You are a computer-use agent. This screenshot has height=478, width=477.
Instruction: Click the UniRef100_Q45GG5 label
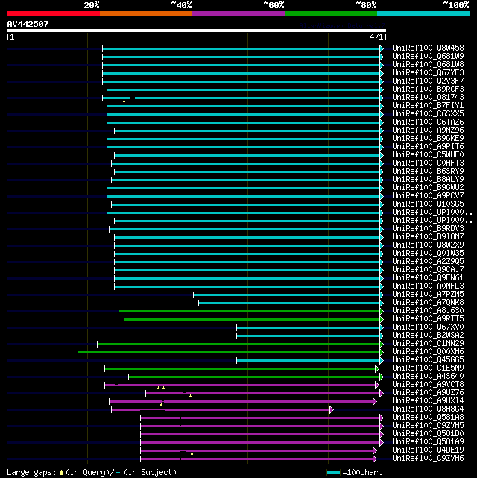428,359
